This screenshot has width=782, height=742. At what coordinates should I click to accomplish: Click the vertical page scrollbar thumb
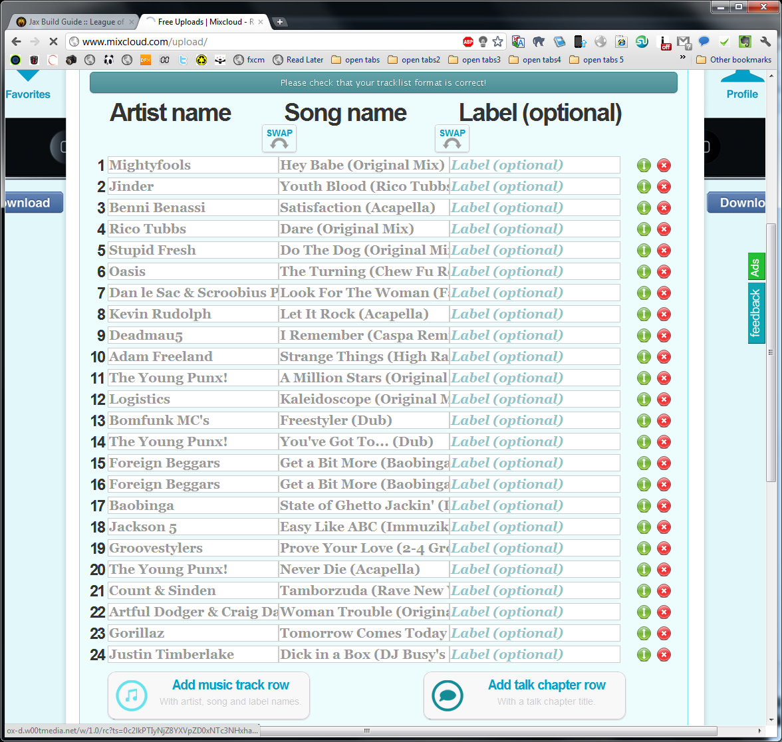click(771, 352)
